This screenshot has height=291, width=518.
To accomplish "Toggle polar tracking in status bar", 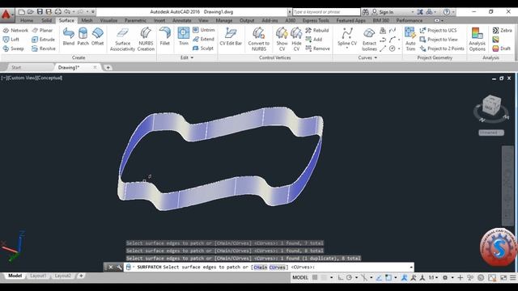I will (x=349, y=277).
